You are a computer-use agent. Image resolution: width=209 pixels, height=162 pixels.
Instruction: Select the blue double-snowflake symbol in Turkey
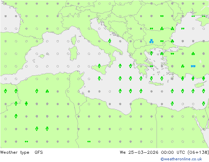point(193,66)
